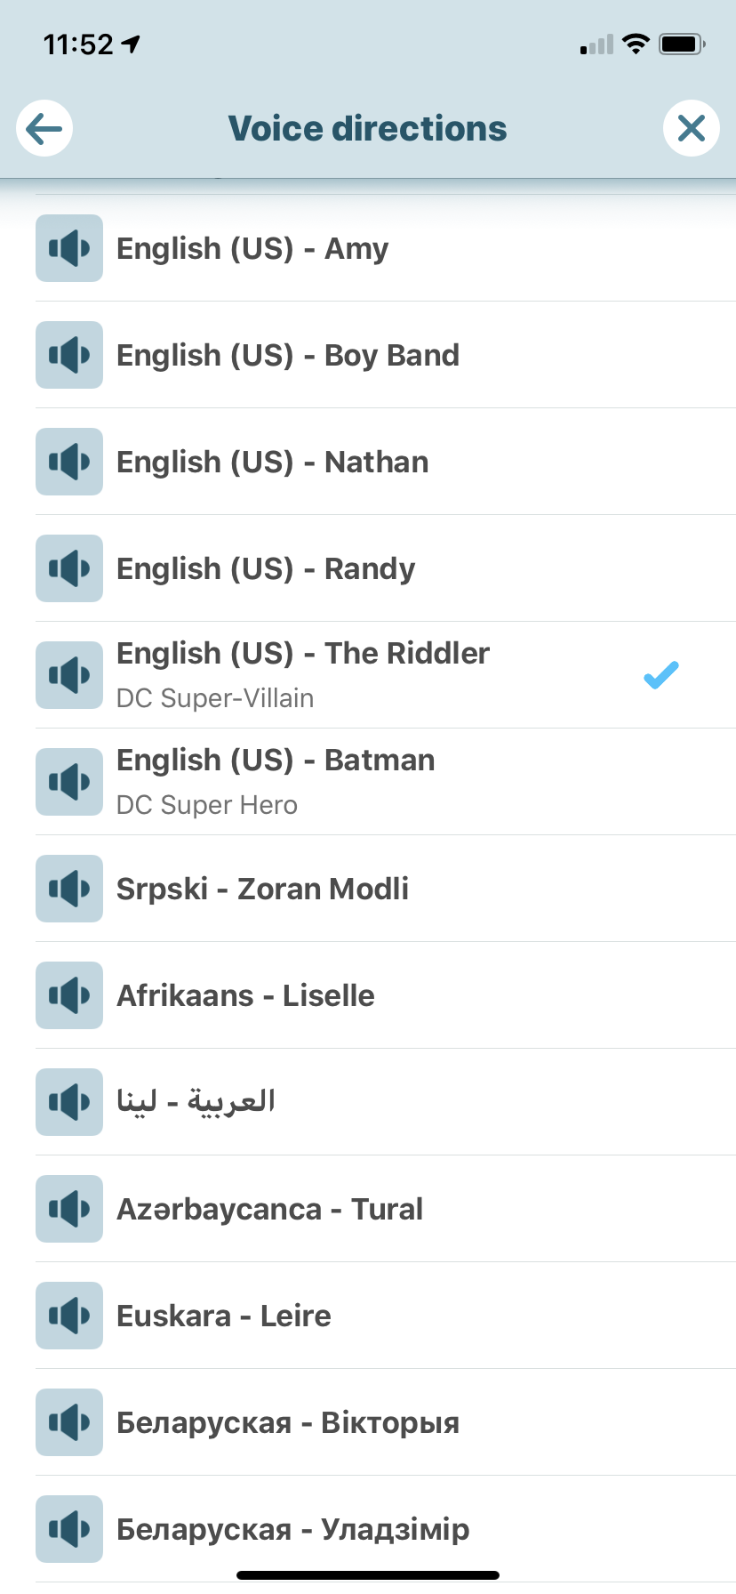The image size is (736, 1594).
Task: Select English (US) - Boy Band
Action: (288, 356)
